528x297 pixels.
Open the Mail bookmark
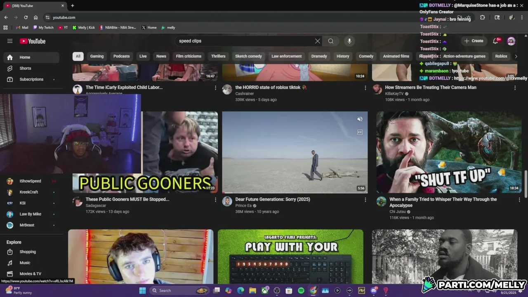[x=22, y=28]
